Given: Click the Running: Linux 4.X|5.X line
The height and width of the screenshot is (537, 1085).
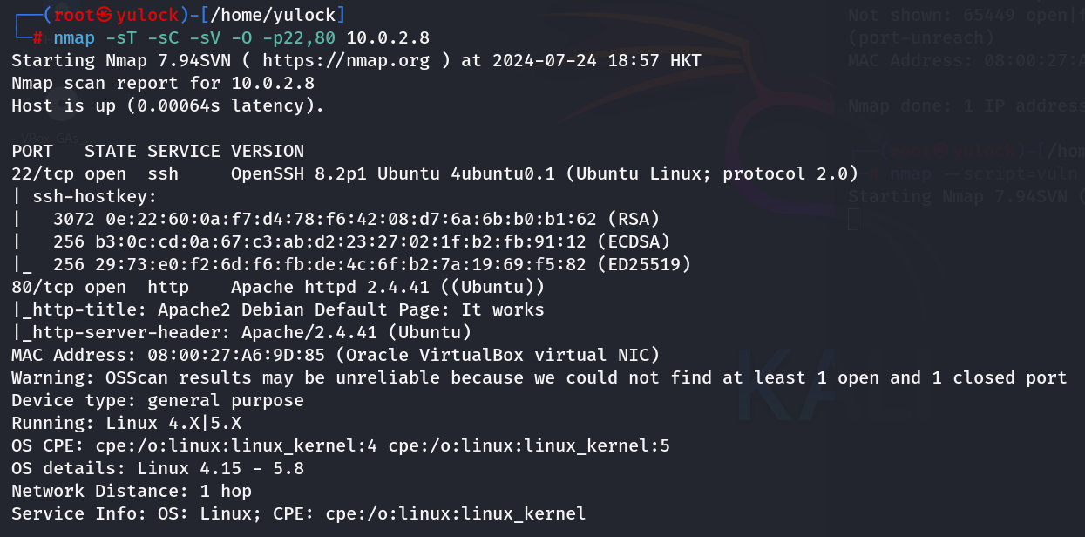Looking at the screenshot, I should (126, 423).
